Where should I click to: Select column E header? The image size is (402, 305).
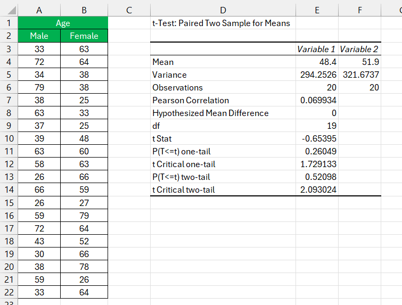coord(317,10)
